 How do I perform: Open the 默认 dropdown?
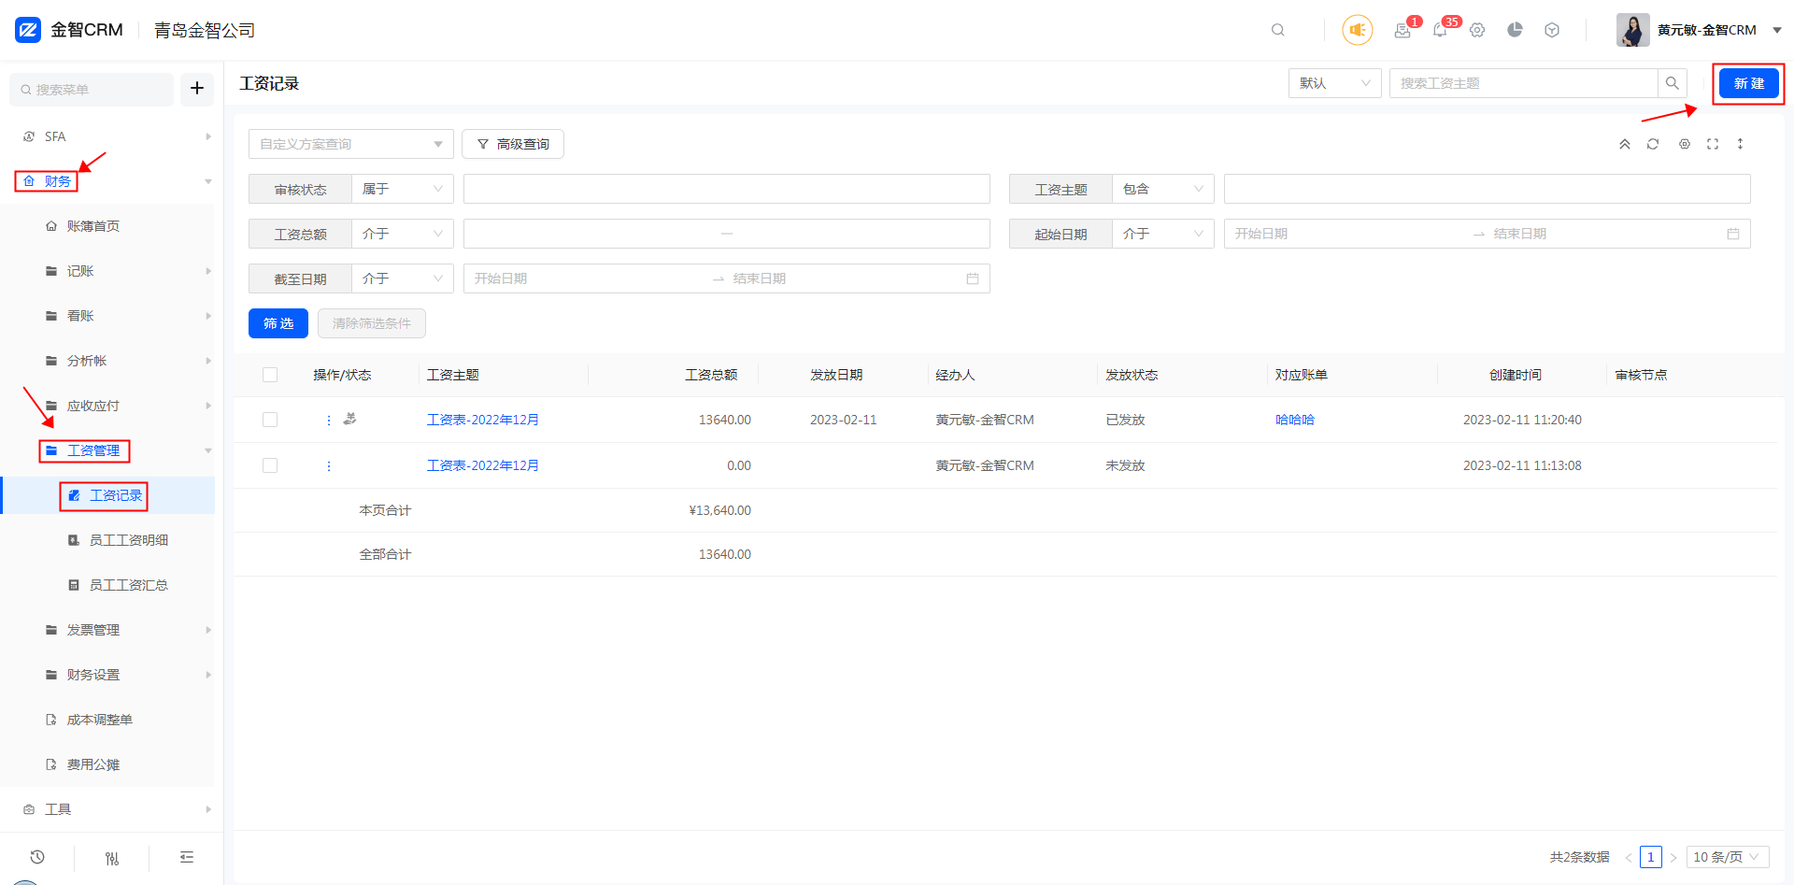click(1334, 83)
